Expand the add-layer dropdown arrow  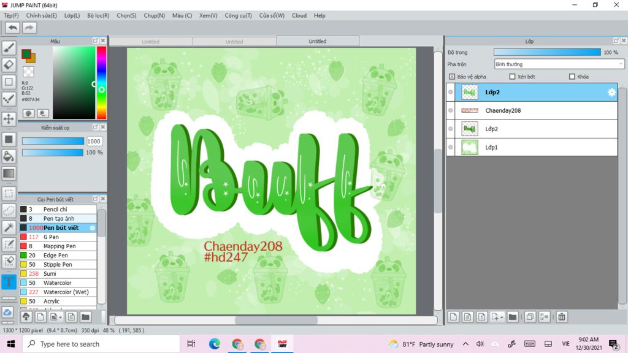point(502,317)
